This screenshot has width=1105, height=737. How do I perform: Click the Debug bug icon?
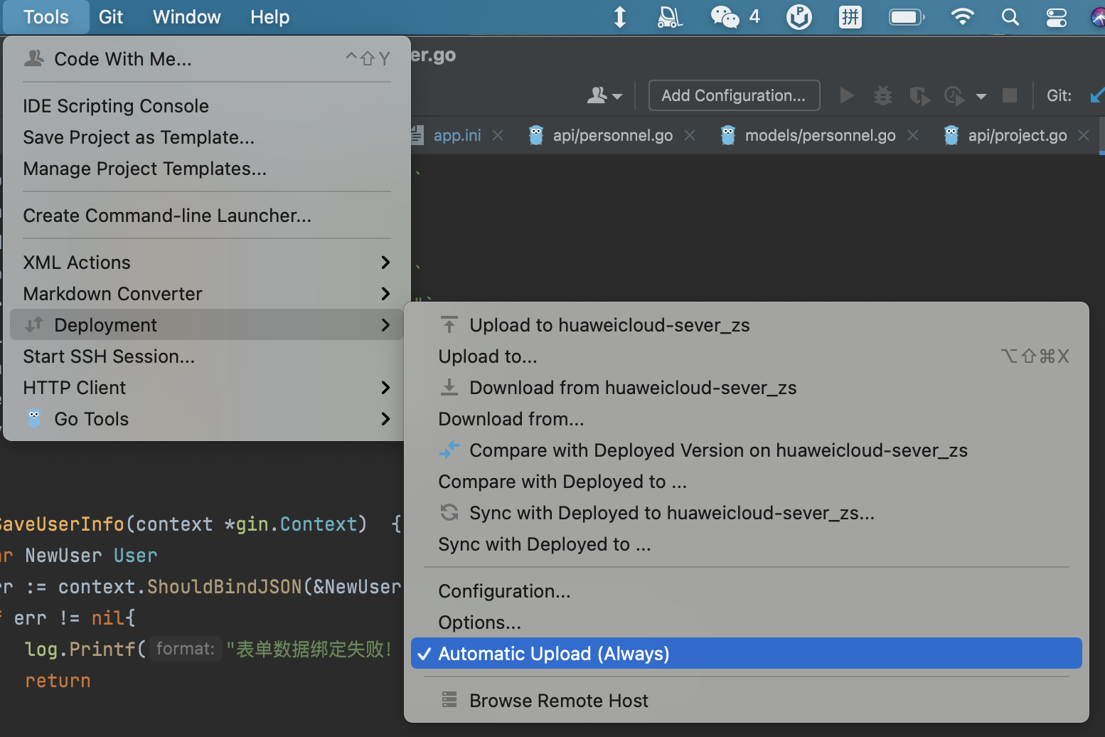pos(883,95)
